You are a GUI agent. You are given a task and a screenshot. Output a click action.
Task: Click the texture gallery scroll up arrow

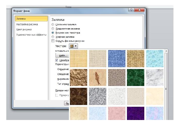[x=166, y=51]
